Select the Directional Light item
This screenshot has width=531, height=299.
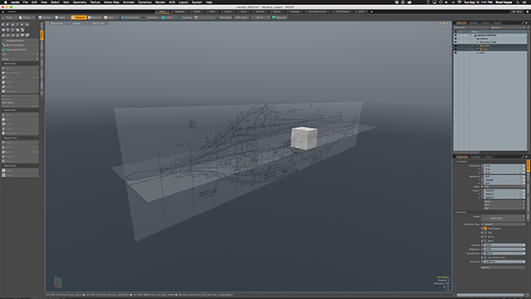[x=488, y=42]
